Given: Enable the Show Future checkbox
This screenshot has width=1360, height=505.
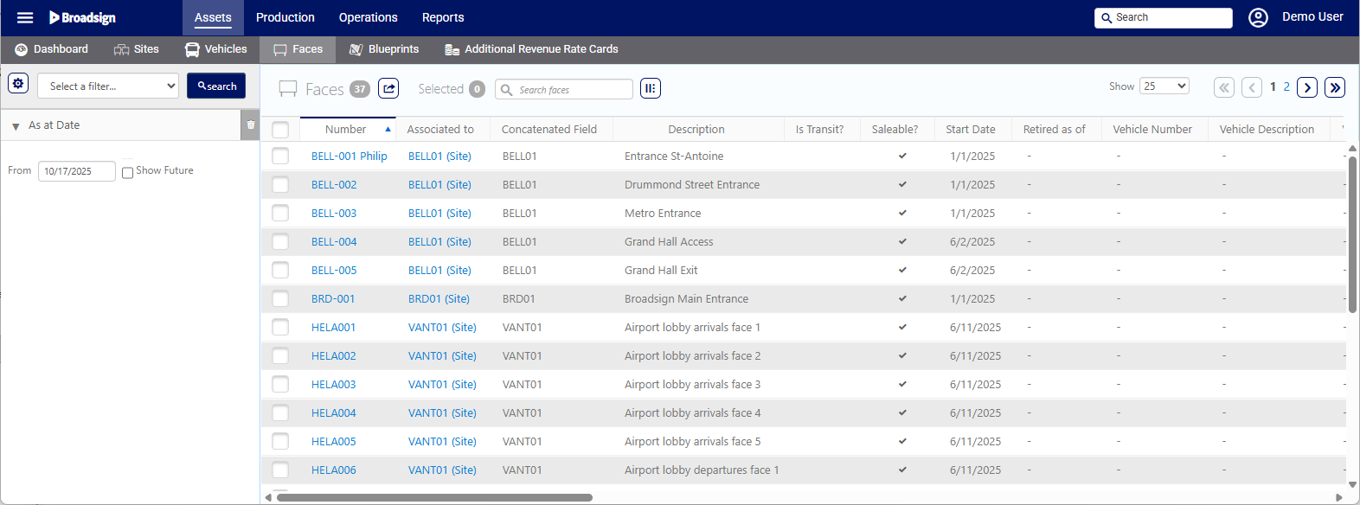Looking at the screenshot, I should point(127,172).
